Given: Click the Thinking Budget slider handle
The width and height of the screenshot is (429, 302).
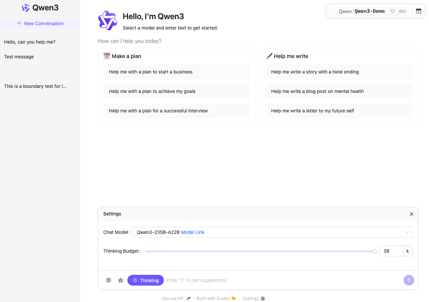Looking at the screenshot, I should click(x=375, y=251).
